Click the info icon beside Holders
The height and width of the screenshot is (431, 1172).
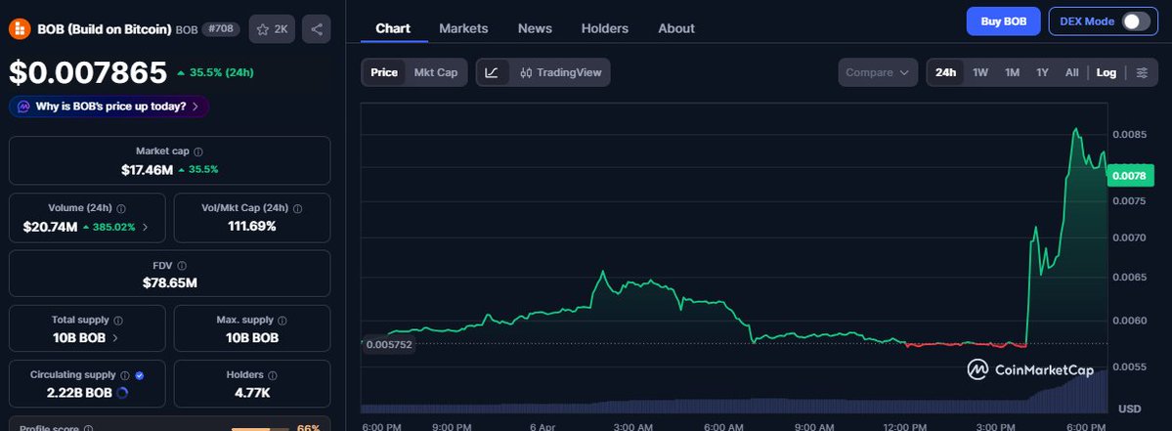(272, 375)
